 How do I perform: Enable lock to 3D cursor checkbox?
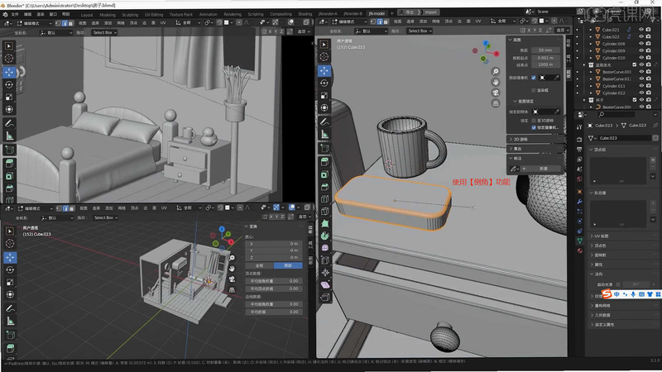point(534,121)
